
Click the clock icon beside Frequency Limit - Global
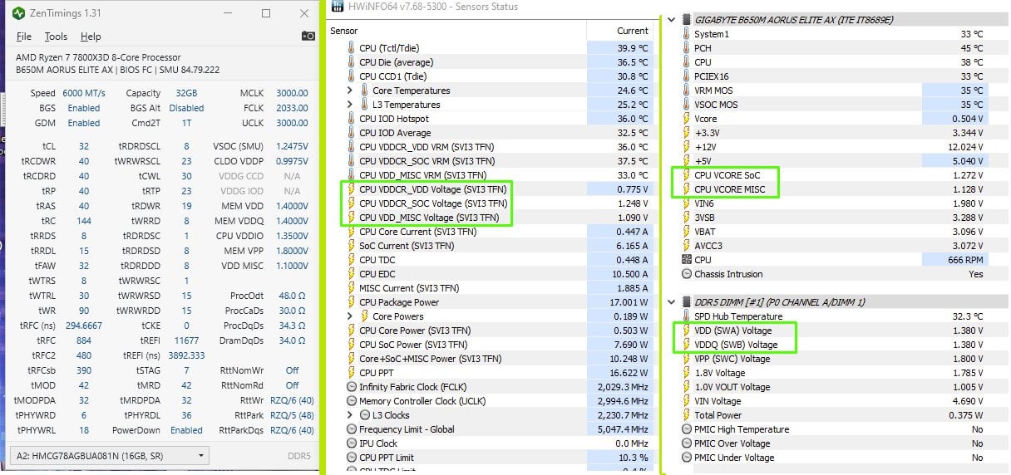pos(352,429)
